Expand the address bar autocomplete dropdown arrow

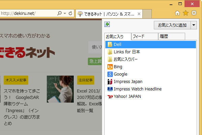[65, 13]
